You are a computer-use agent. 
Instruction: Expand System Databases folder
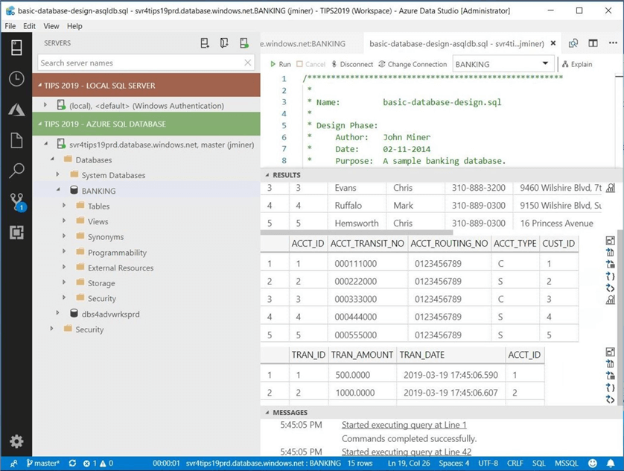(x=57, y=174)
